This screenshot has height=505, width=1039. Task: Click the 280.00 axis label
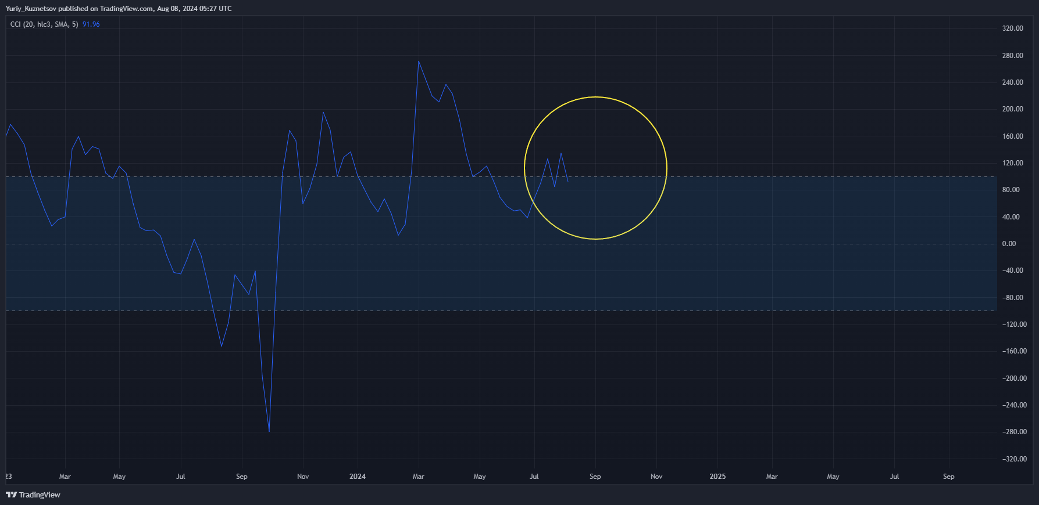pos(1012,56)
